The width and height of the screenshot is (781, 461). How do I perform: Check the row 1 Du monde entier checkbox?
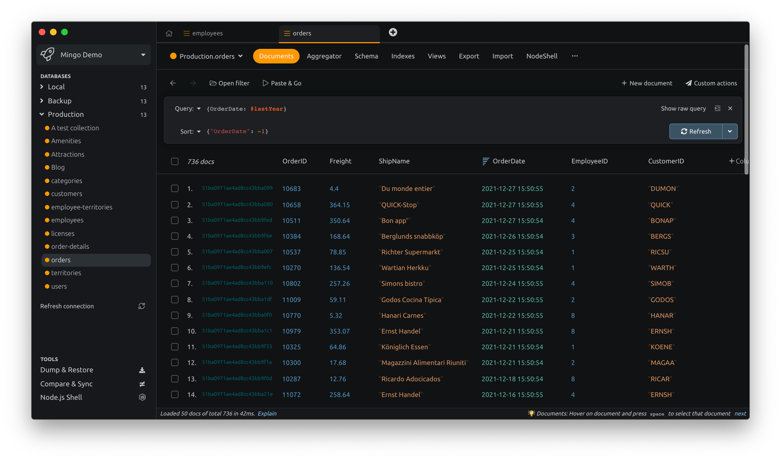[x=175, y=188]
